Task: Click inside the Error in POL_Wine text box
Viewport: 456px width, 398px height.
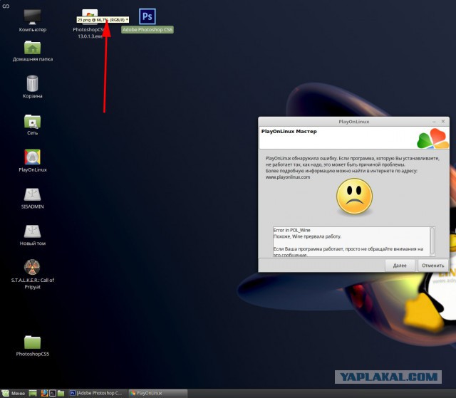Action: (351, 241)
